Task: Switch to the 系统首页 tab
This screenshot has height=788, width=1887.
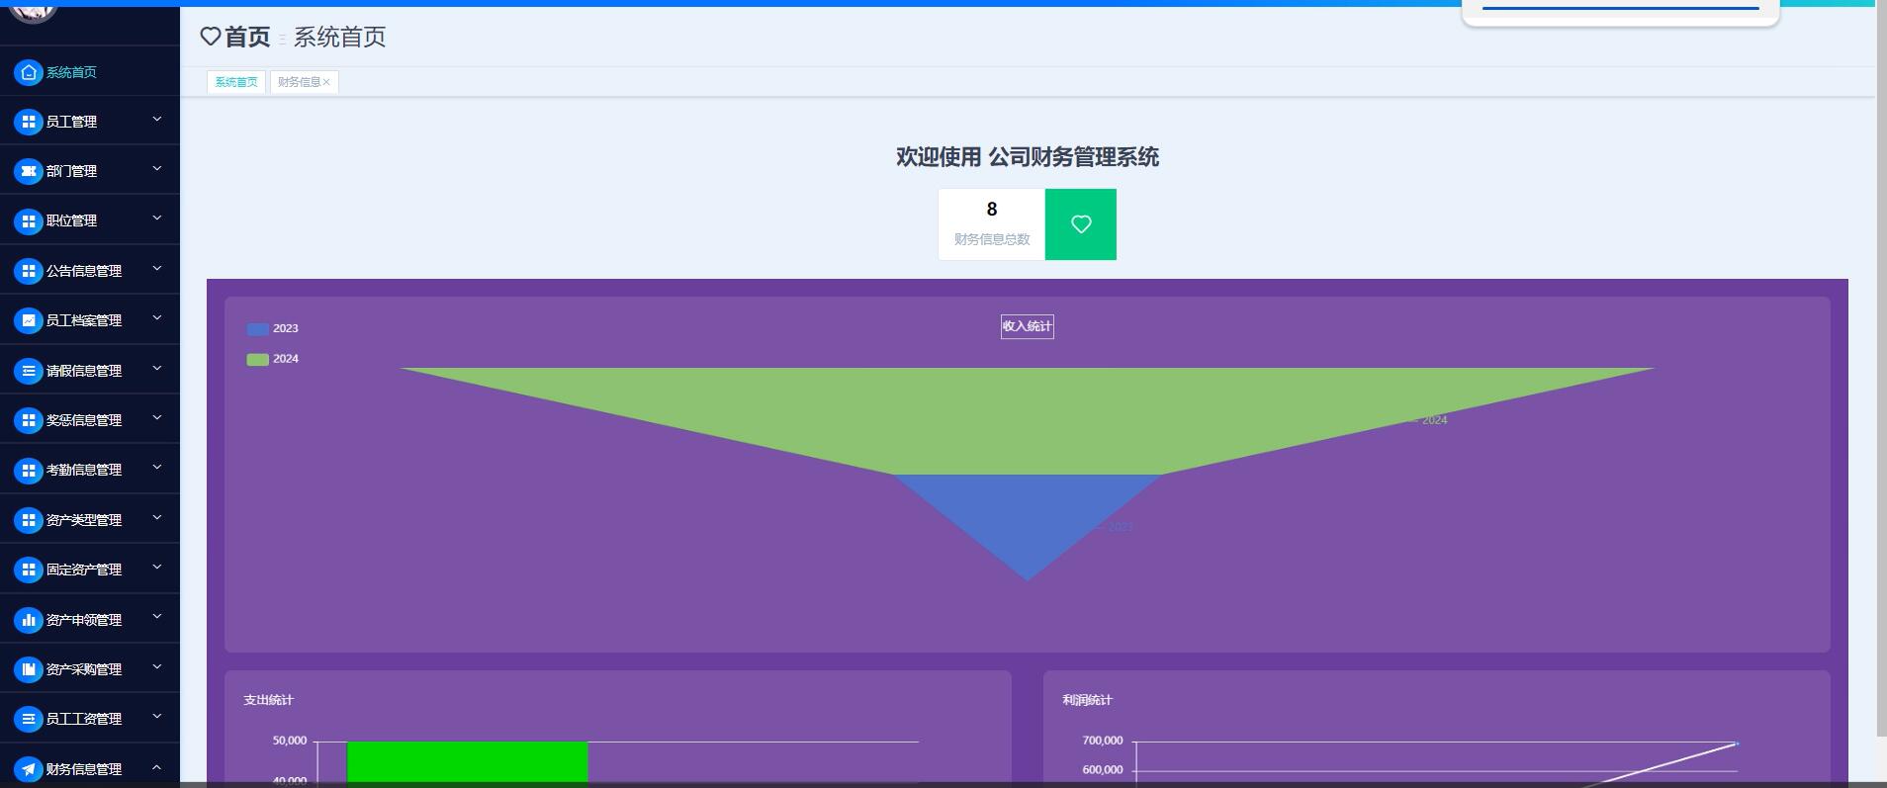Action: [x=236, y=82]
